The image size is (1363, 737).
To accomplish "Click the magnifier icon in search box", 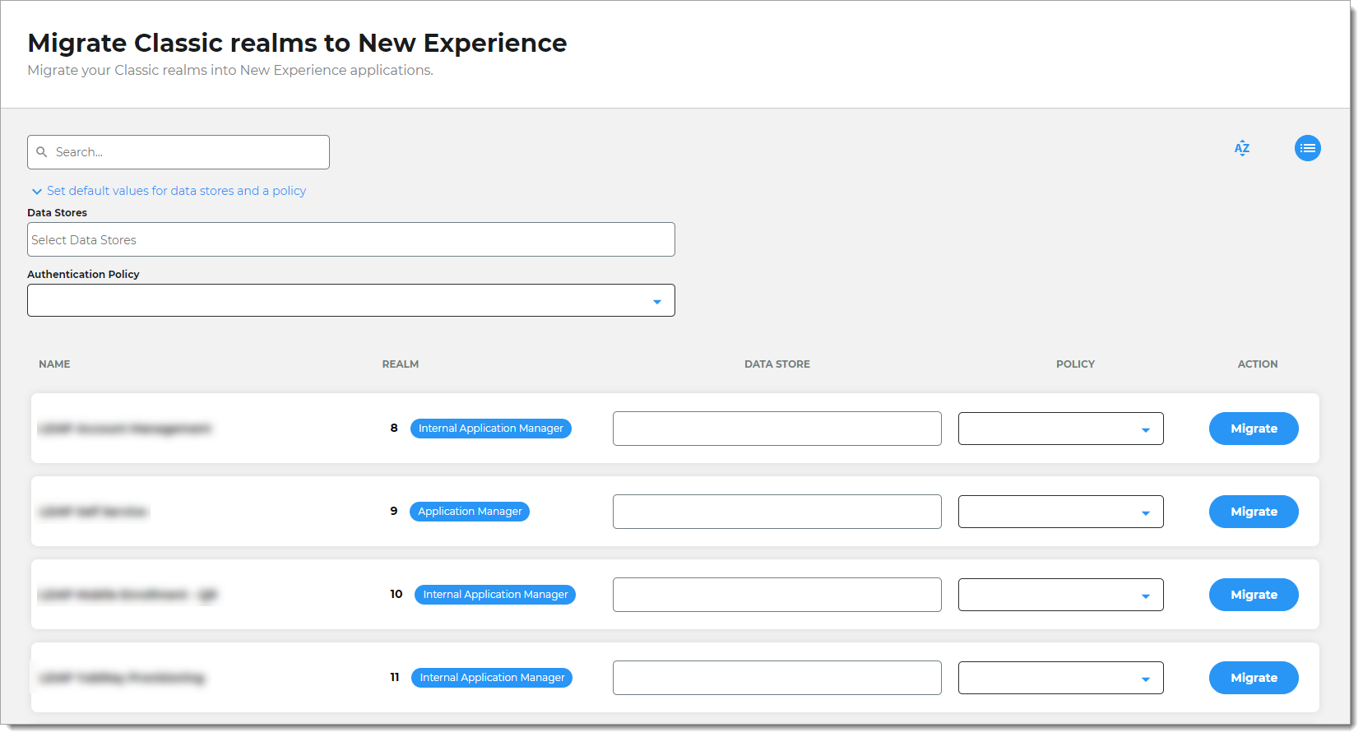I will 42,152.
